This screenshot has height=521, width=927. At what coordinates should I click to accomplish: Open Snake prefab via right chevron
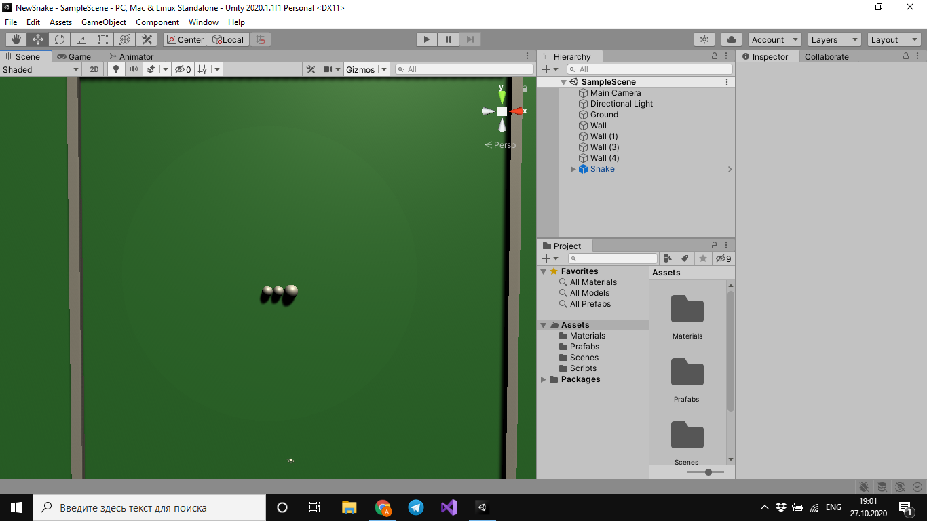click(730, 169)
